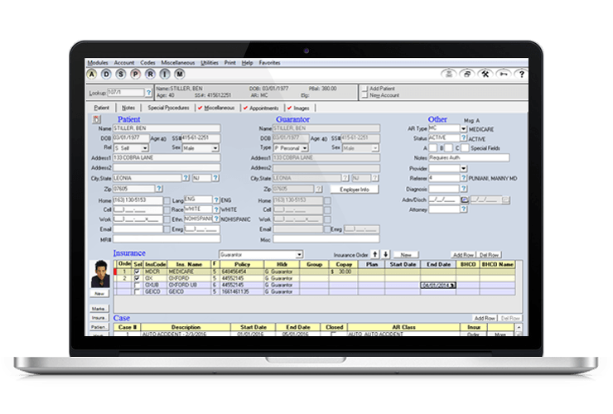
Task: Open the patient Sex dropdown
Action: pos(215,148)
